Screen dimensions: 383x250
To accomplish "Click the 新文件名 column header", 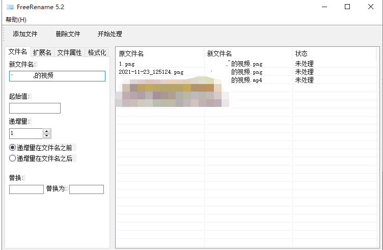I will tap(248, 53).
